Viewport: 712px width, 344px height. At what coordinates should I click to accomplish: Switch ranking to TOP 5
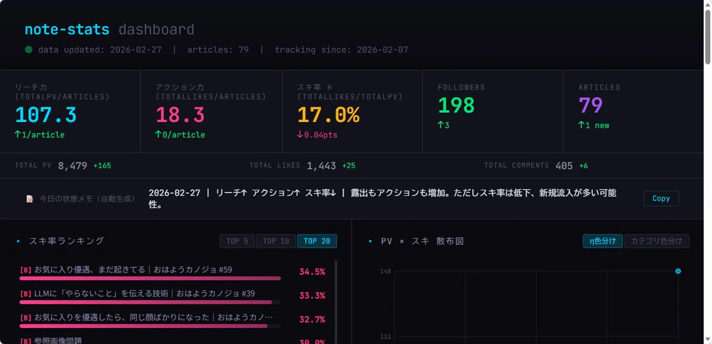tap(237, 241)
